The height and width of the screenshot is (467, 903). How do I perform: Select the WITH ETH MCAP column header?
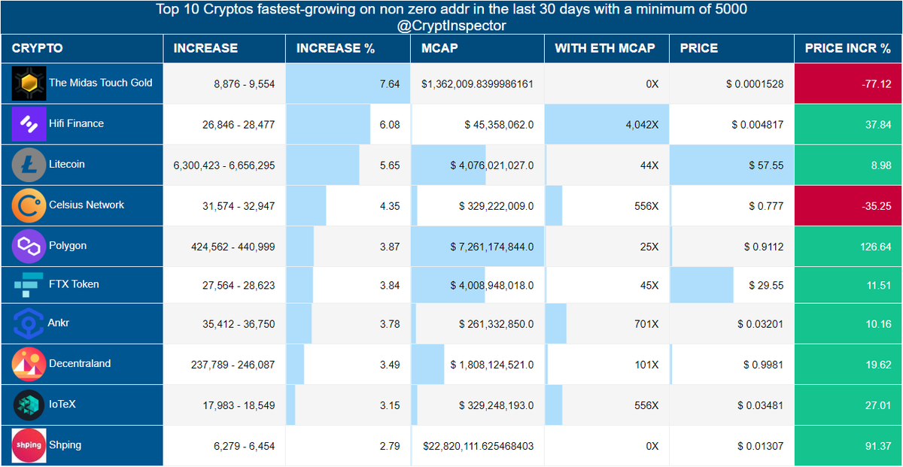point(607,48)
